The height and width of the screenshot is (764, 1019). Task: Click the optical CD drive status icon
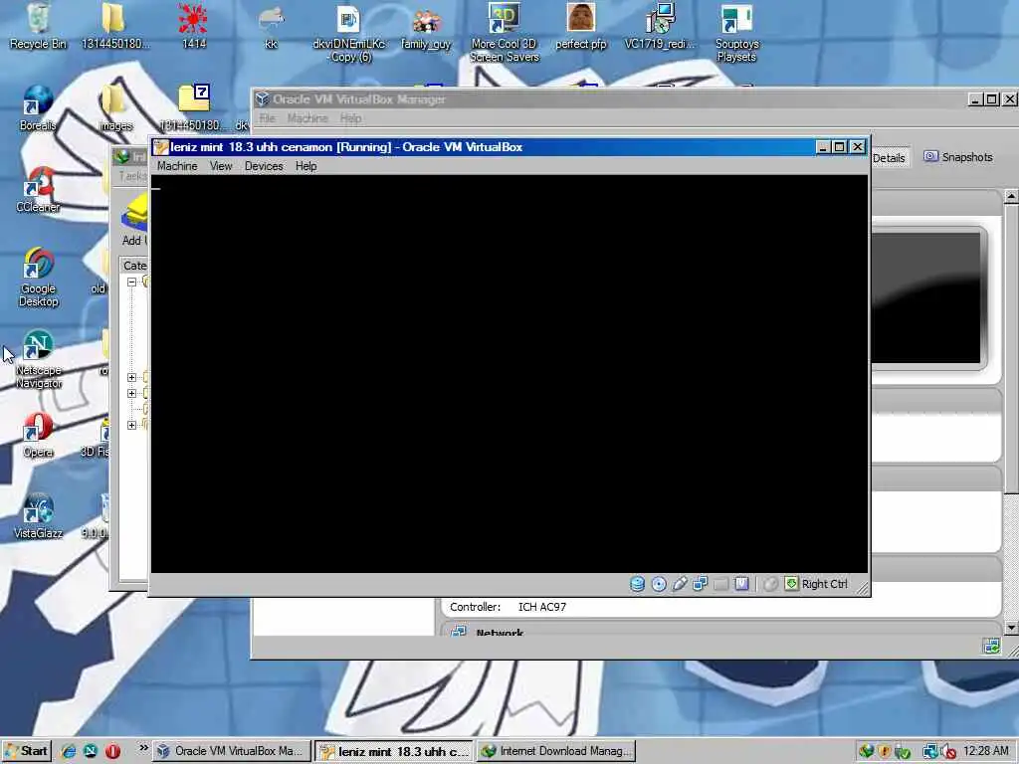[x=659, y=584]
